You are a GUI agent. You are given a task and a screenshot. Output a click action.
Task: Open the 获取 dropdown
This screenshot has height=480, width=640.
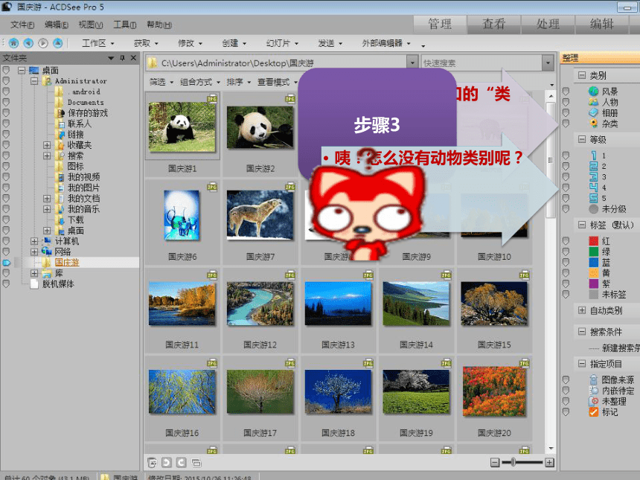[x=146, y=43]
